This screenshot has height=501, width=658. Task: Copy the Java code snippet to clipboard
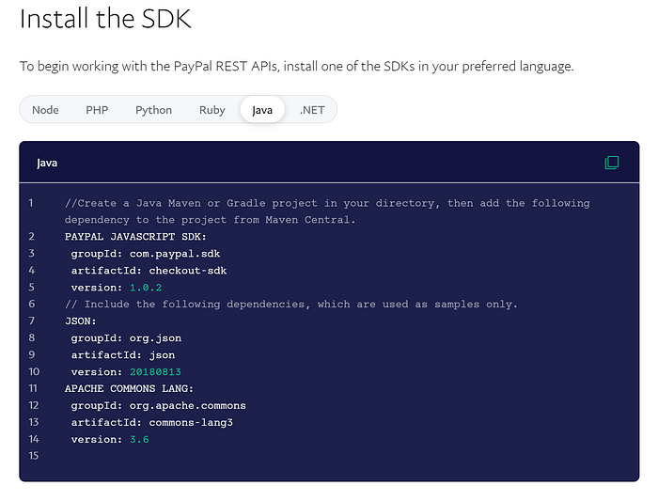pos(611,163)
